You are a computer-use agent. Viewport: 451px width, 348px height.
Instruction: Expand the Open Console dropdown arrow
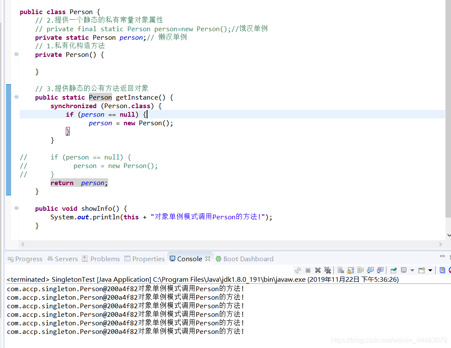click(x=430, y=270)
